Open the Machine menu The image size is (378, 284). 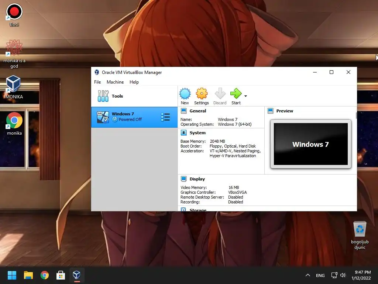115,82
